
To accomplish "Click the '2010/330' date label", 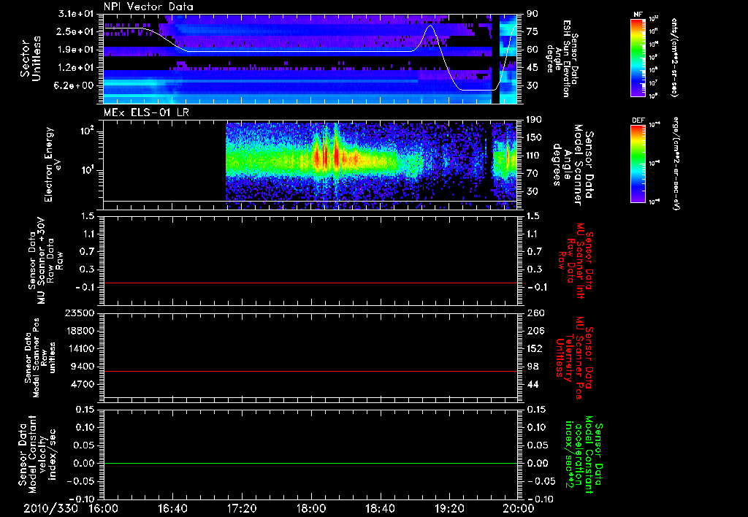I will coord(51,508).
